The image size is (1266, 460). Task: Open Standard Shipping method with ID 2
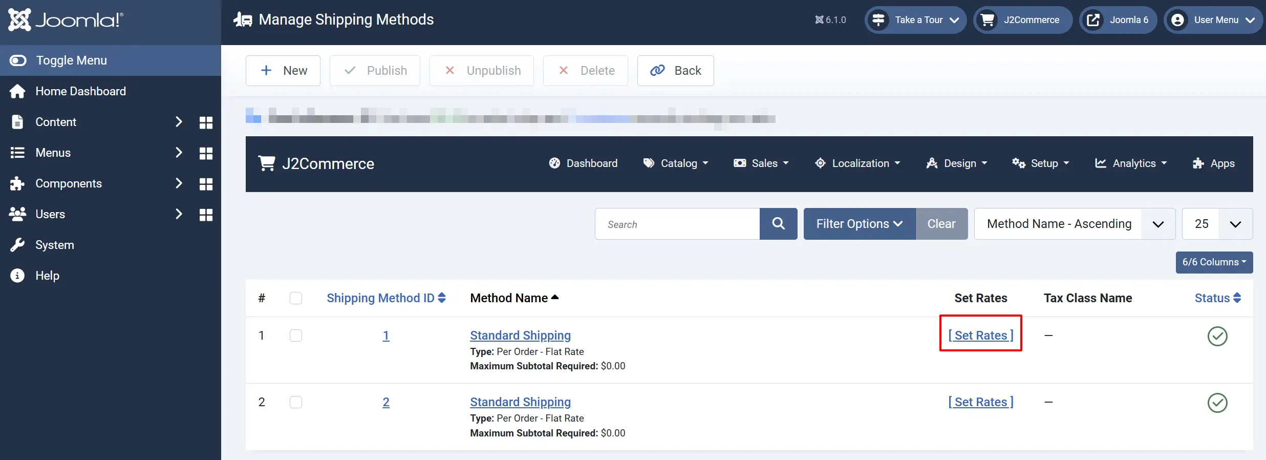pos(521,402)
